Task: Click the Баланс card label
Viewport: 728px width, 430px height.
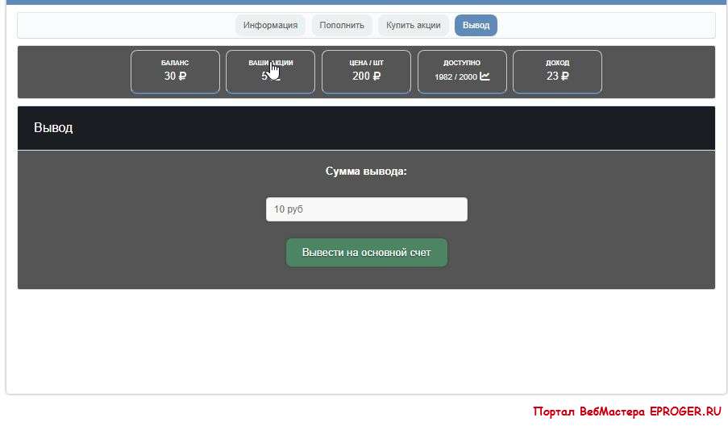Action: click(175, 63)
